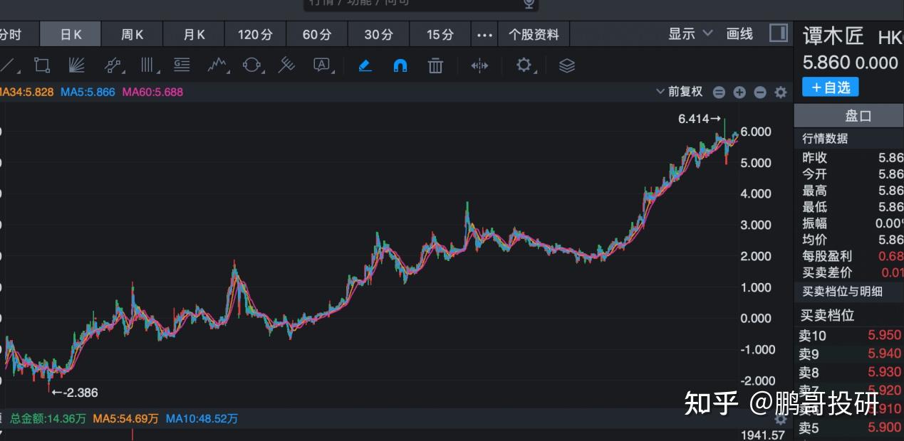Toggle the right sidebar panel layout
The width and height of the screenshot is (904, 441).
[777, 33]
